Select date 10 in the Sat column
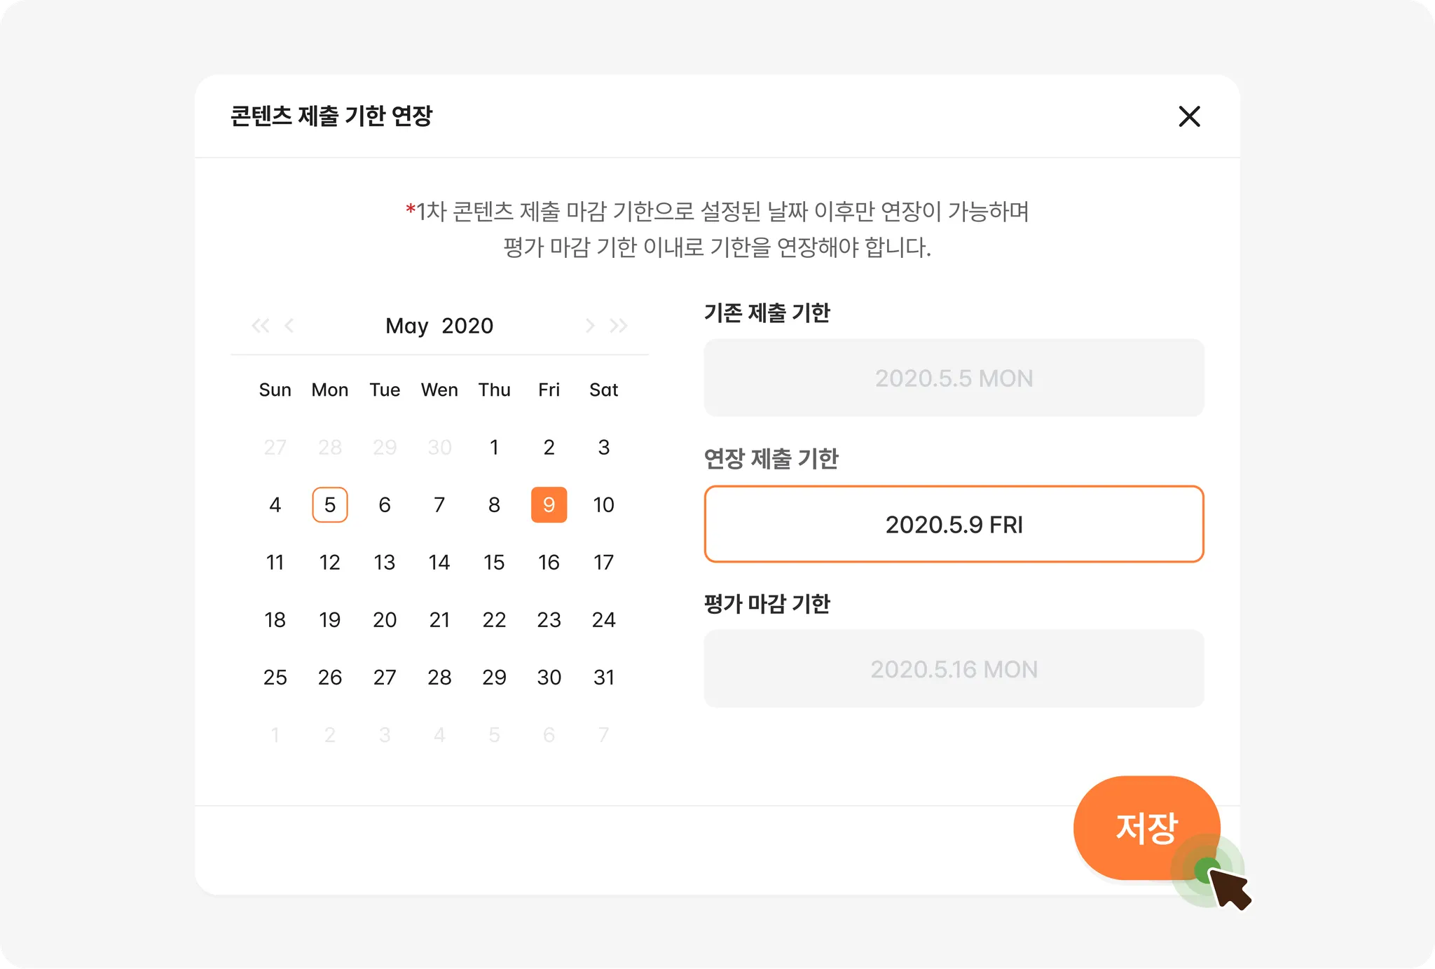1435x969 pixels. pos(603,504)
